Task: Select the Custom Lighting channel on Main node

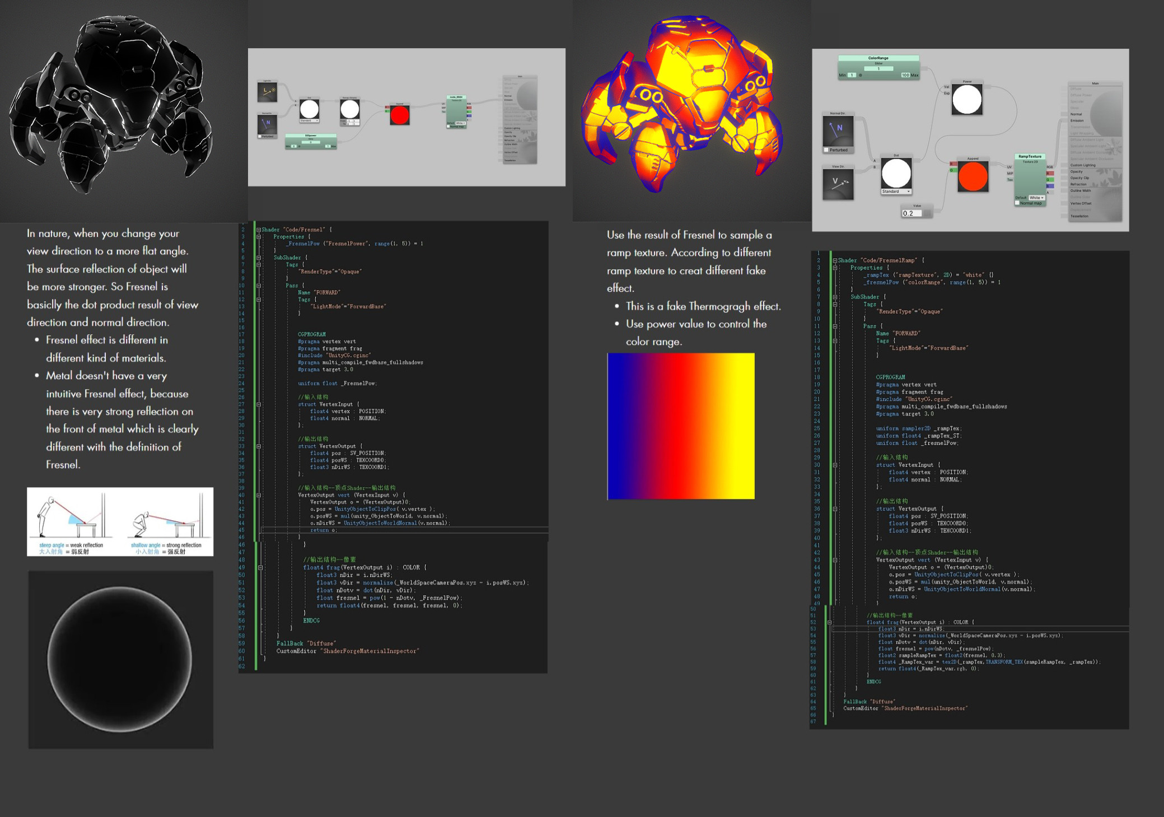Action: (x=1083, y=165)
